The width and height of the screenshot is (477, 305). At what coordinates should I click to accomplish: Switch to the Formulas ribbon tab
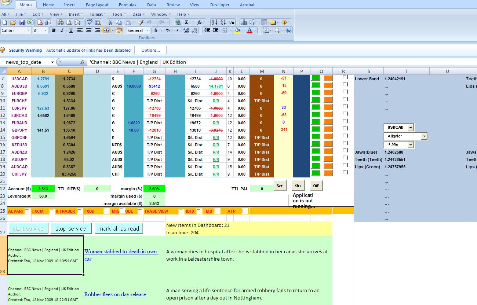(127, 5)
